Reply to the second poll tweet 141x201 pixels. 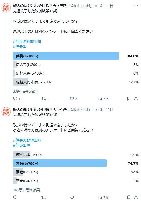[x=15, y=197]
